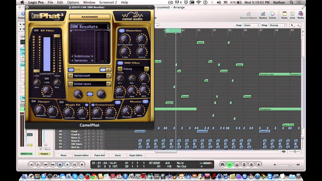This screenshot has width=322, height=181.
Task: Start playback with the play button
Action: (x=67, y=165)
